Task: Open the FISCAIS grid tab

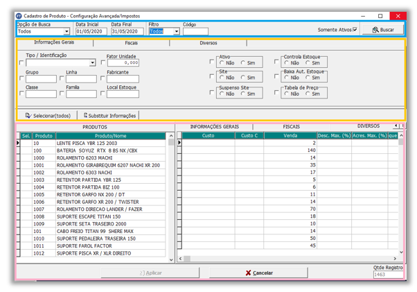Action: (x=291, y=127)
